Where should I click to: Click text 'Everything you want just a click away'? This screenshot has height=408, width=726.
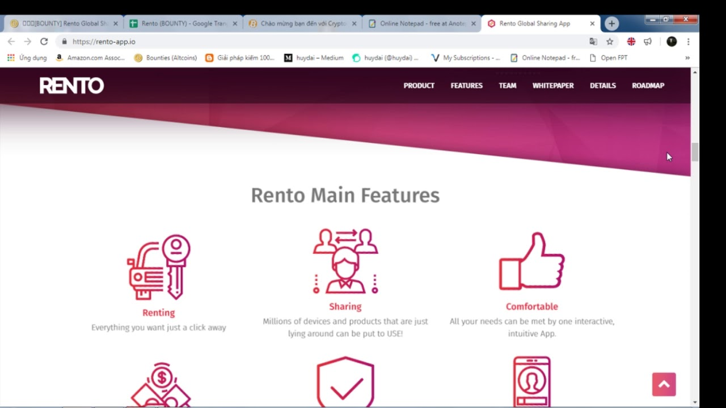159,328
